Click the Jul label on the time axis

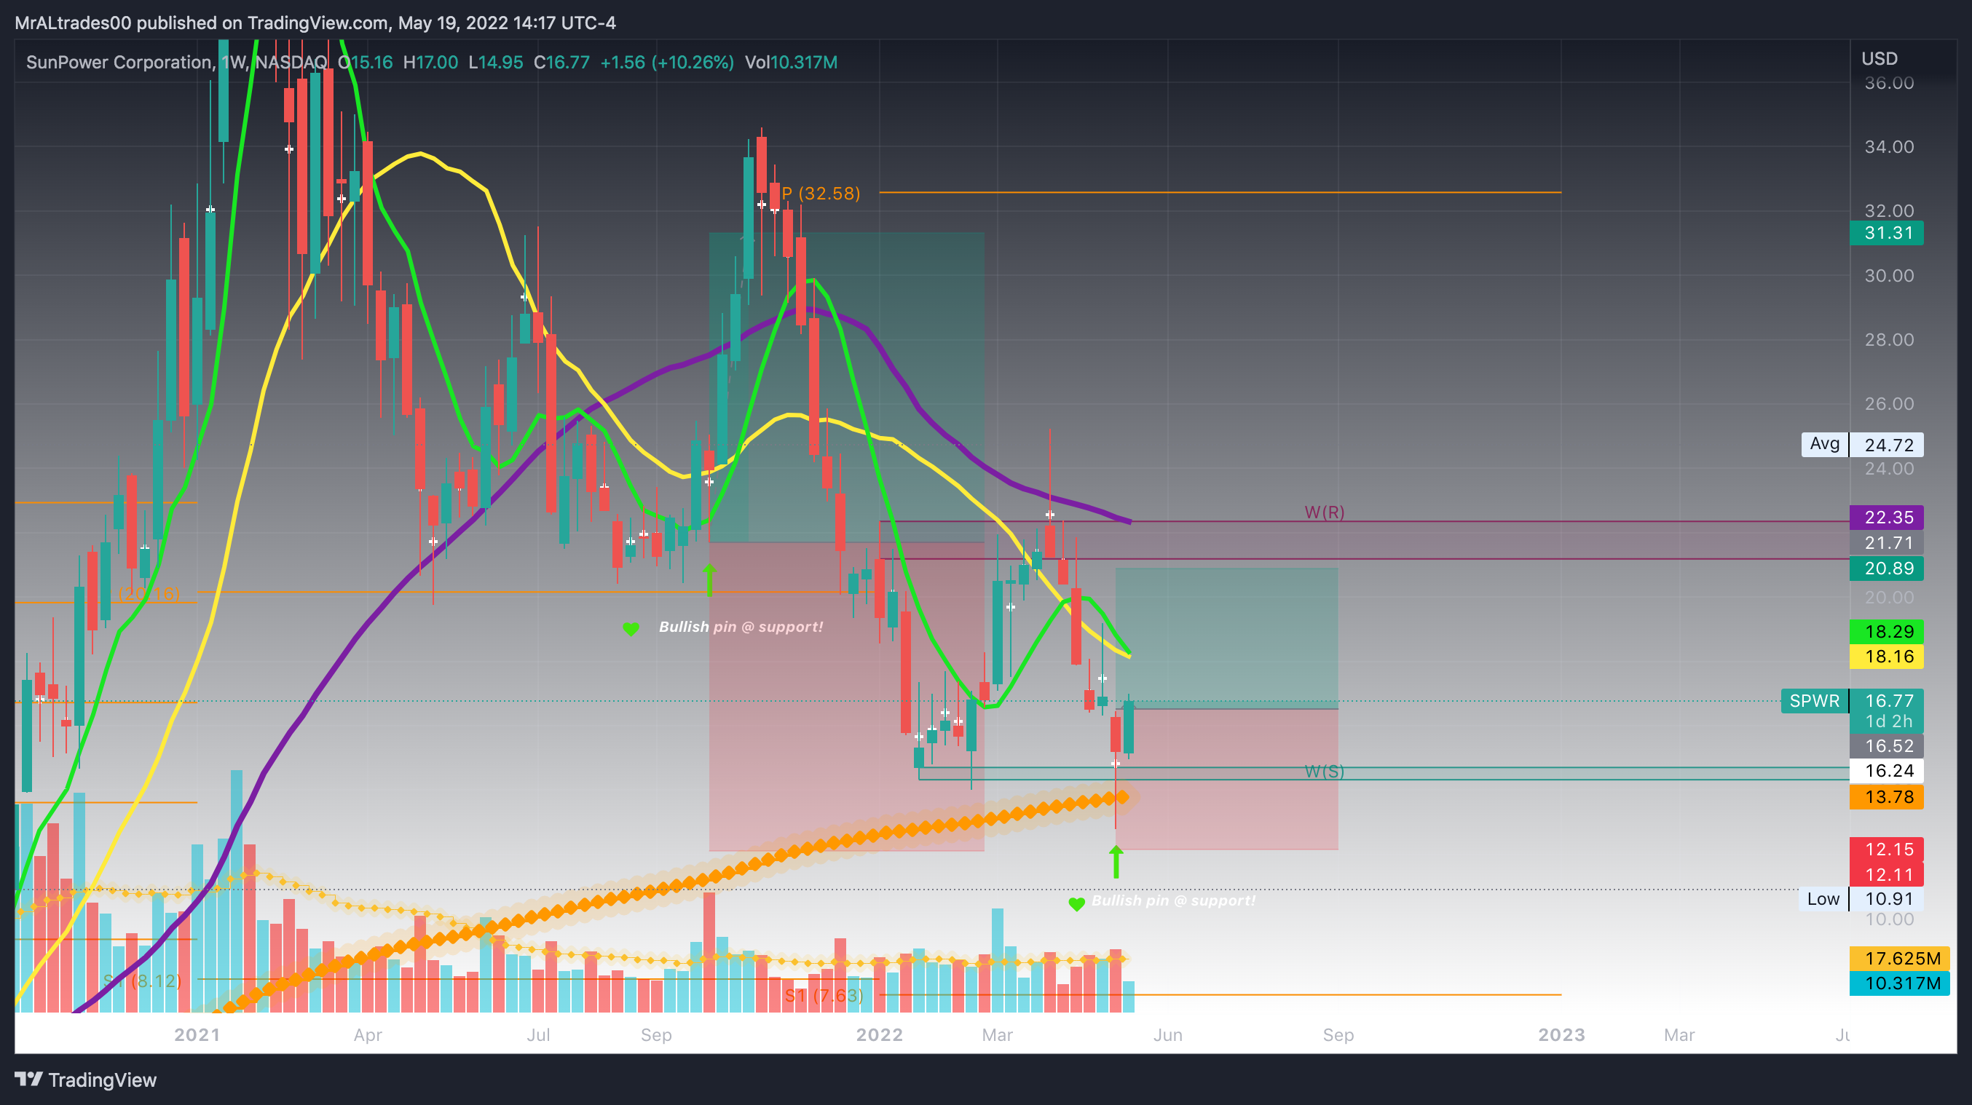tap(538, 1034)
